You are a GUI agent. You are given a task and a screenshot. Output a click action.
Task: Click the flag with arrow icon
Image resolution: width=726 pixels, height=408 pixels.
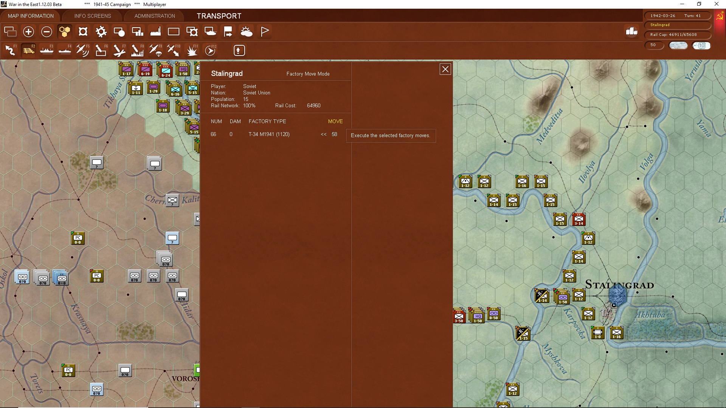[x=228, y=32]
